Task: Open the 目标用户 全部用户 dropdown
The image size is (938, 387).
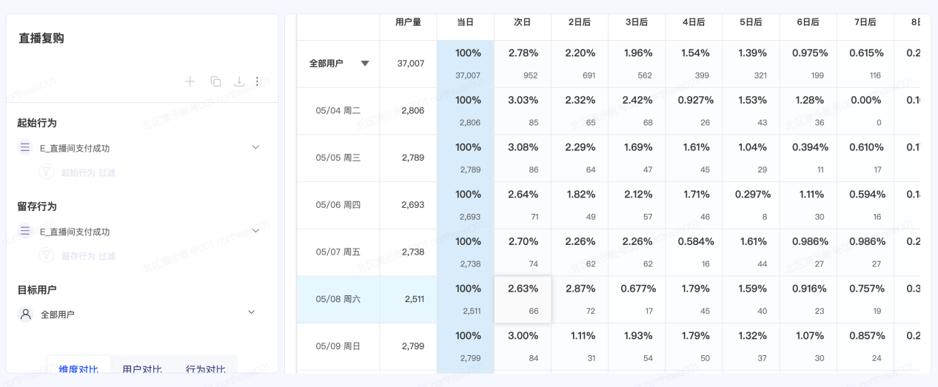Action: (251, 312)
